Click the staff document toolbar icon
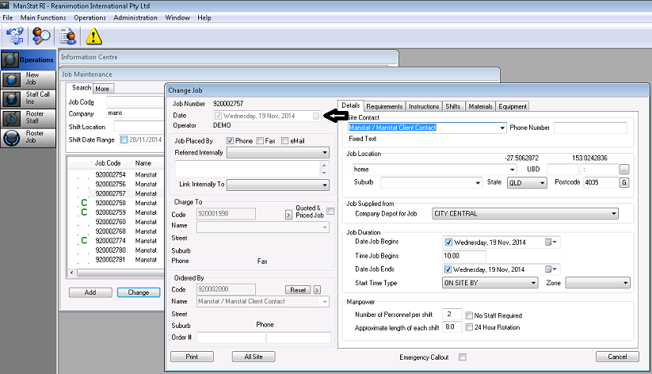The image size is (652, 374). coord(68,36)
